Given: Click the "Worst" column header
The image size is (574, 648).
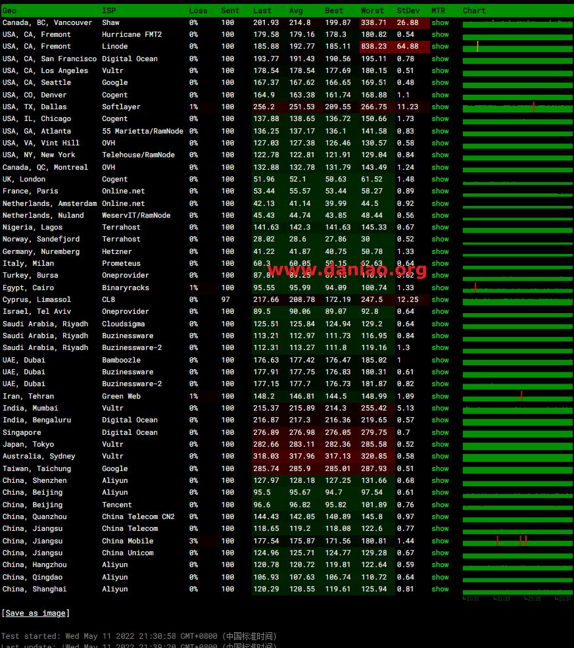Looking at the screenshot, I should pyautogui.click(x=372, y=11).
